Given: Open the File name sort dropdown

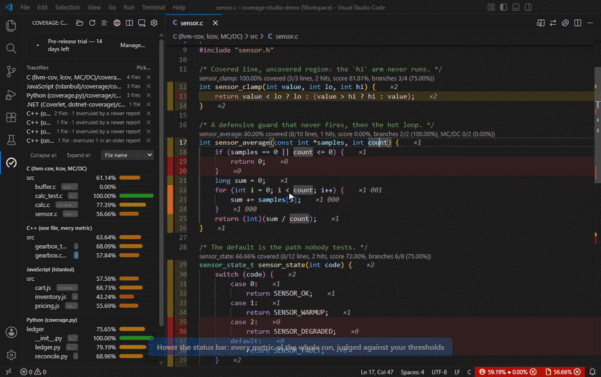Looking at the screenshot, I should point(127,155).
